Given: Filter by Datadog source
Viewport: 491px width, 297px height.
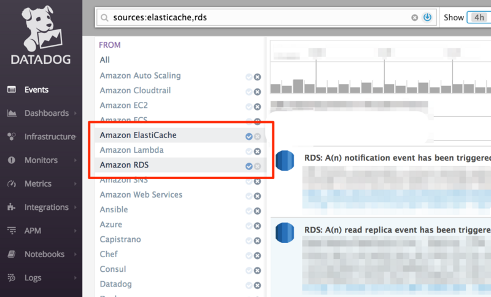Looking at the screenshot, I should pos(115,284).
